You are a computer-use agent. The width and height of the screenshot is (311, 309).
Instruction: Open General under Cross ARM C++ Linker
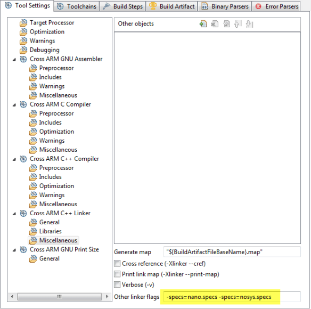pos(49,223)
